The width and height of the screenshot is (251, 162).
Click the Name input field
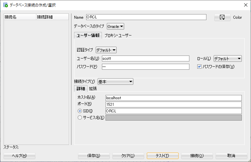pos(146,17)
